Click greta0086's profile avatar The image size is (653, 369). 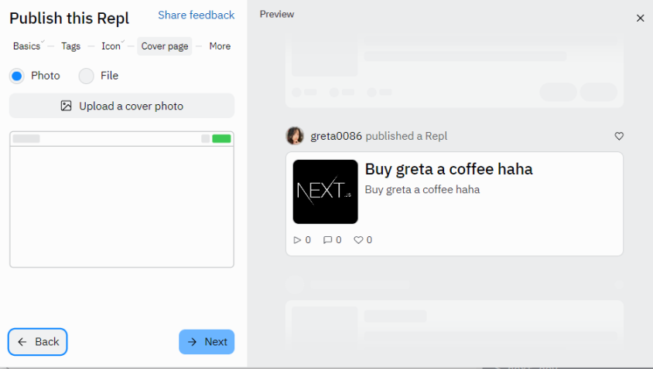[295, 136]
